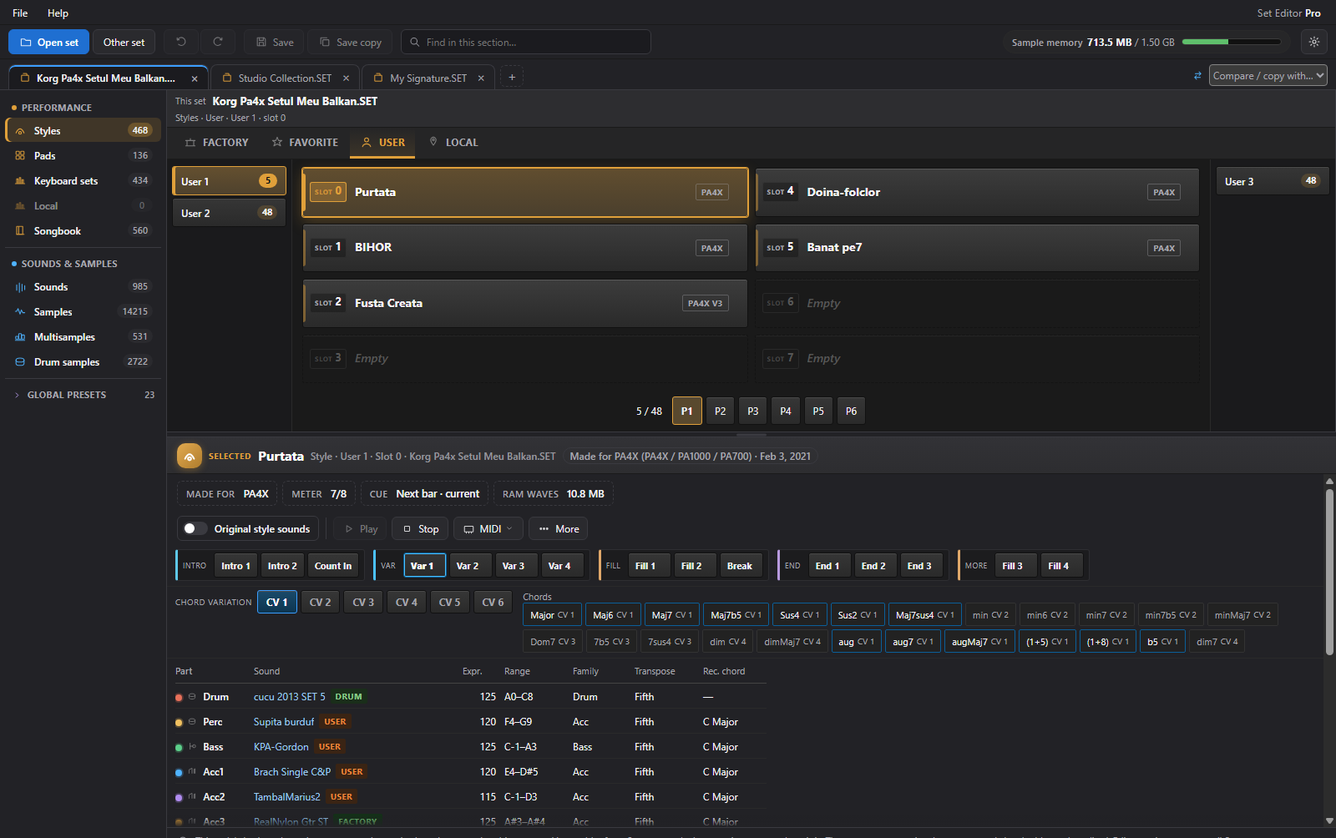This screenshot has width=1336, height=838.
Task: Click the swap arrows icon beside Compare
Action: click(1197, 76)
